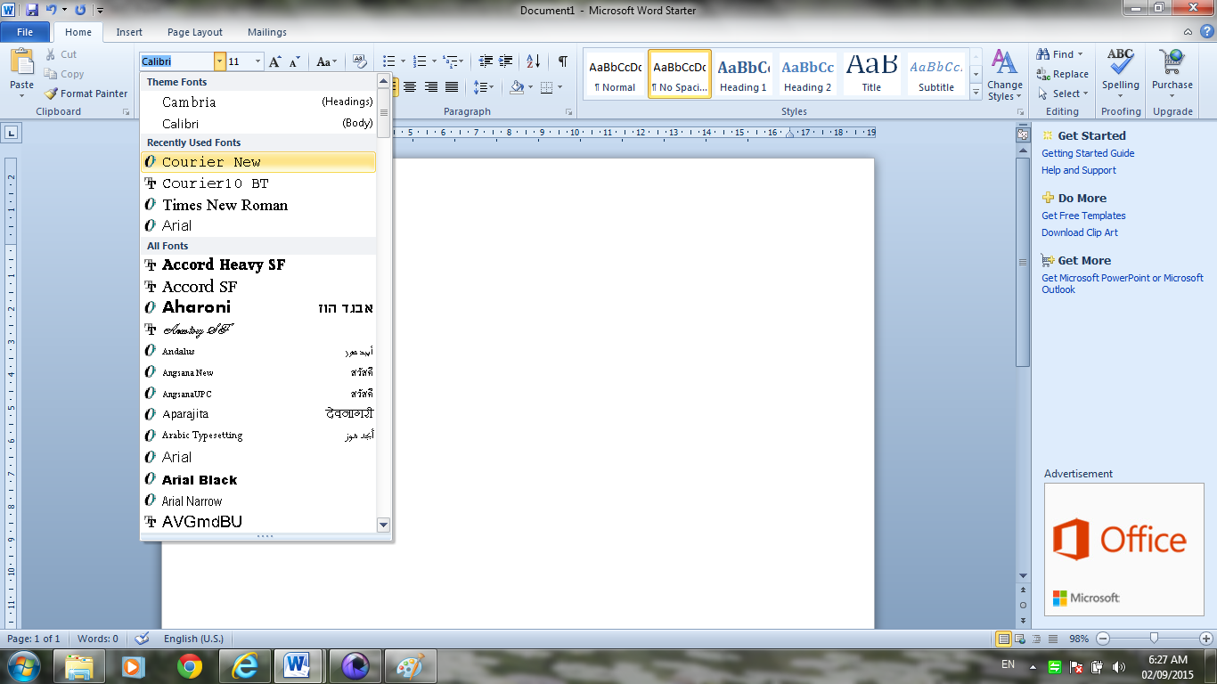Zoom in with the plus button
This screenshot has height=684, width=1217.
pyautogui.click(x=1205, y=639)
